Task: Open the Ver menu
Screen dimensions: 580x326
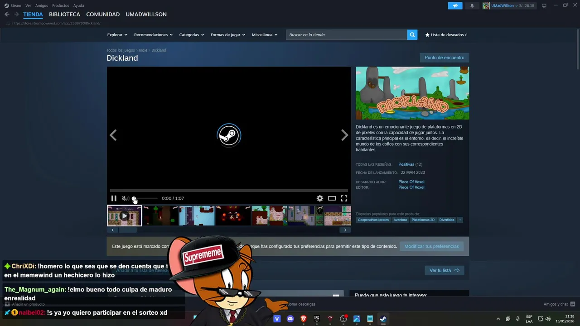Action: [x=28, y=5]
